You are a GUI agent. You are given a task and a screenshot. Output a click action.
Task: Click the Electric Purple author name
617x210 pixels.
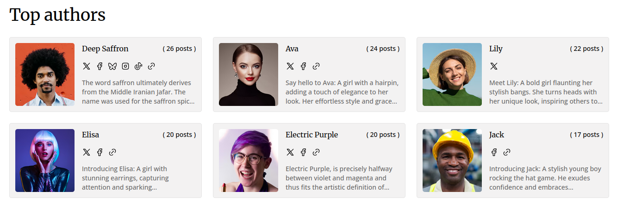point(312,135)
